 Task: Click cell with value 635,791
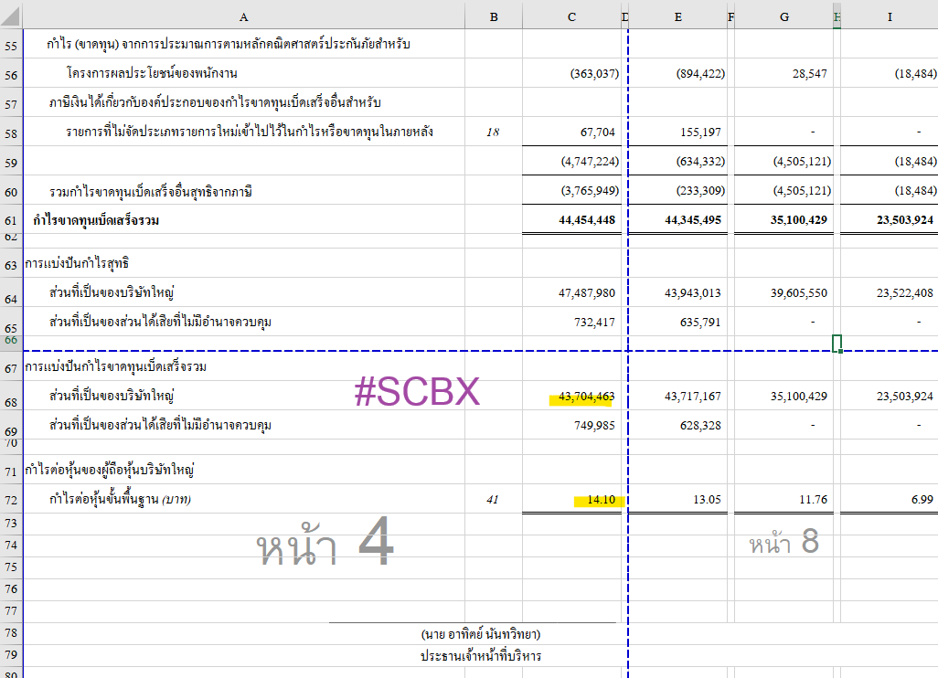tap(700, 323)
